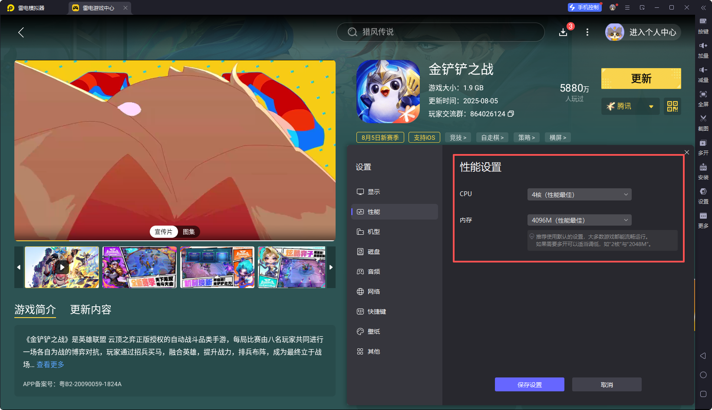Click the 保存设置 save button

pyautogui.click(x=529, y=384)
